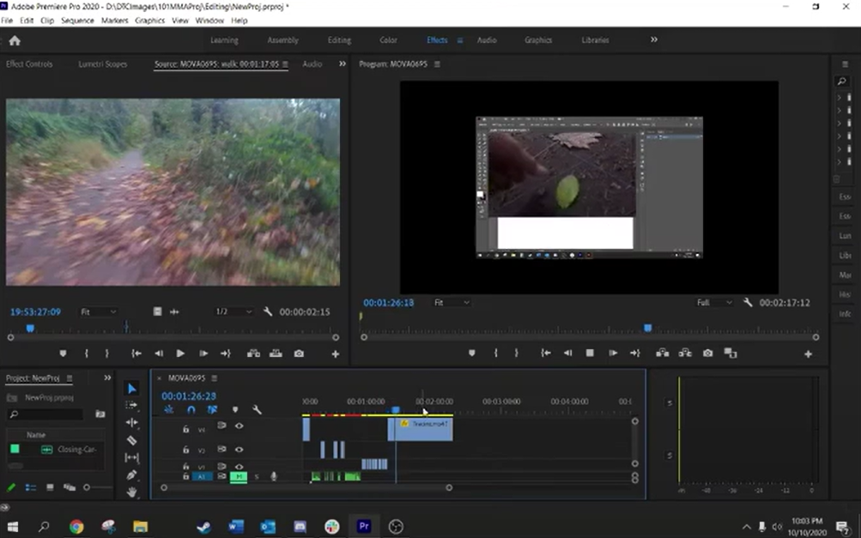Switch to the Color workspace
This screenshot has height=538, width=861.
click(x=388, y=40)
